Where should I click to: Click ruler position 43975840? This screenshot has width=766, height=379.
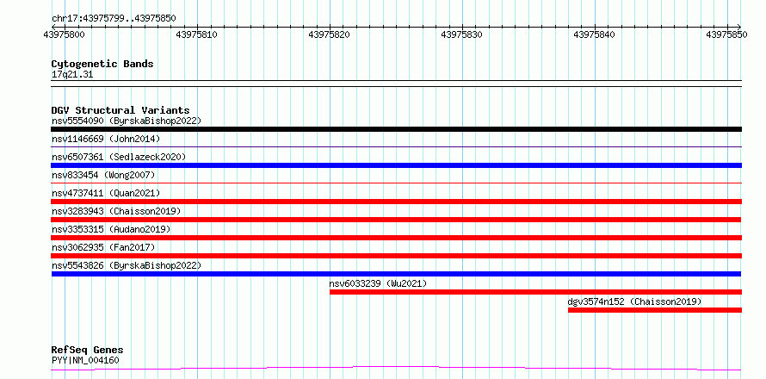click(595, 34)
